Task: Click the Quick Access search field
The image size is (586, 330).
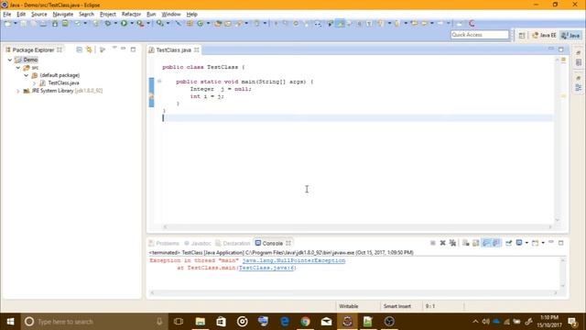Action: pos(480,35)
